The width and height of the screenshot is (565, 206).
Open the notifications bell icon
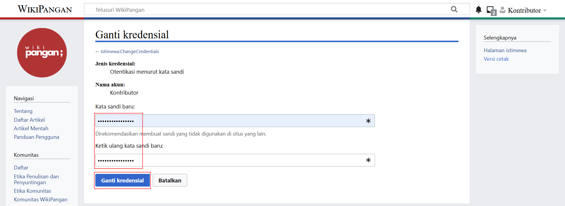[478, 10]
